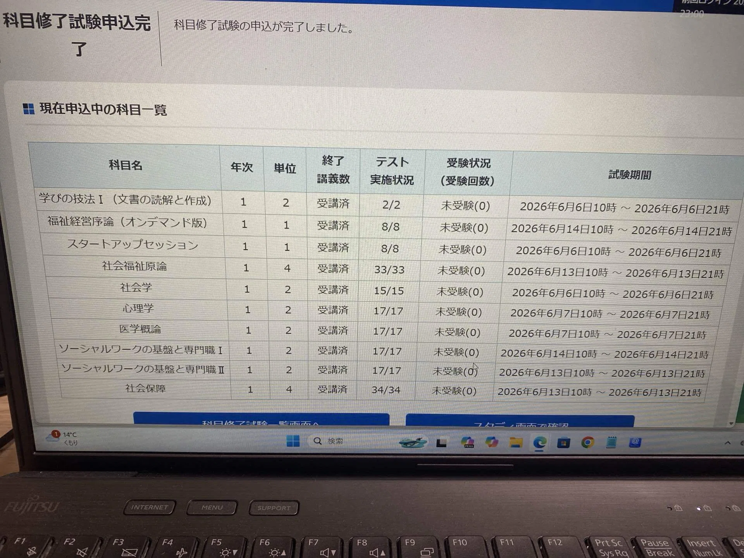This screenshot has height=558, width=744.
Task: Click the 科目修了試験申込完了 page title
Action: [77, 34]
